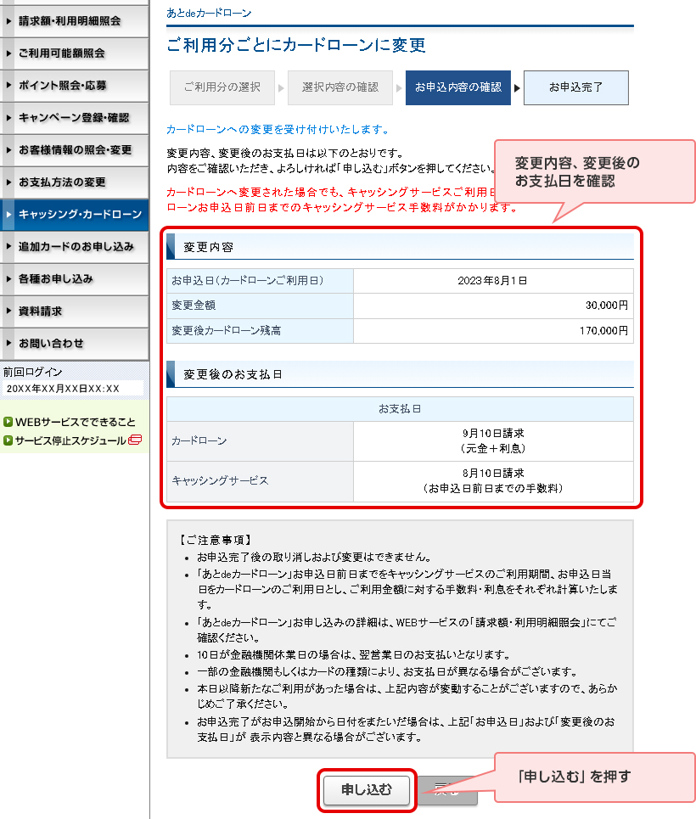Click the arrow beside お客様情報の照会・変更
Viewport: 696px width, 819px height.
(x=9, y=150)
